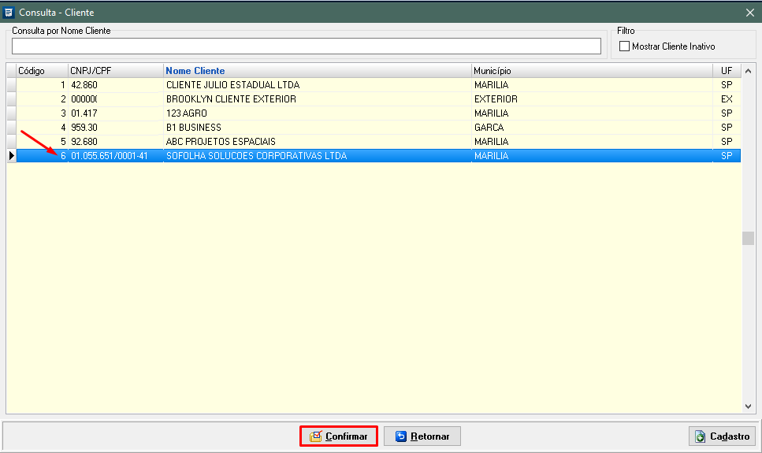Select SOFOLHA SOLUCOES CORPORATIVAS LTDA row

tap(256, 156)
